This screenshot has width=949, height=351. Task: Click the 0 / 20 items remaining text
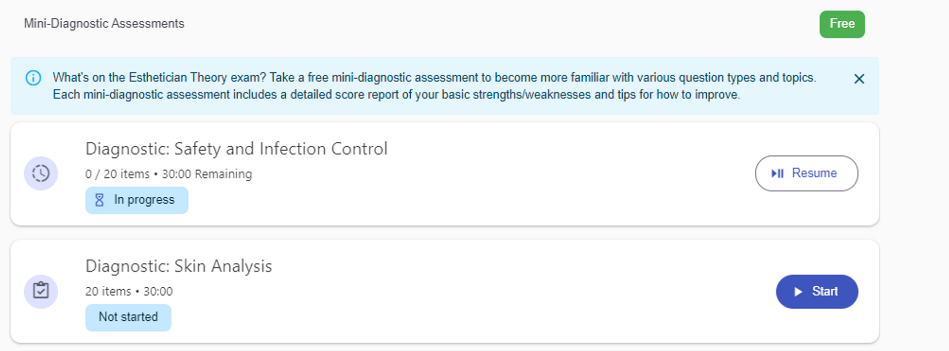[x=169, y=174]
